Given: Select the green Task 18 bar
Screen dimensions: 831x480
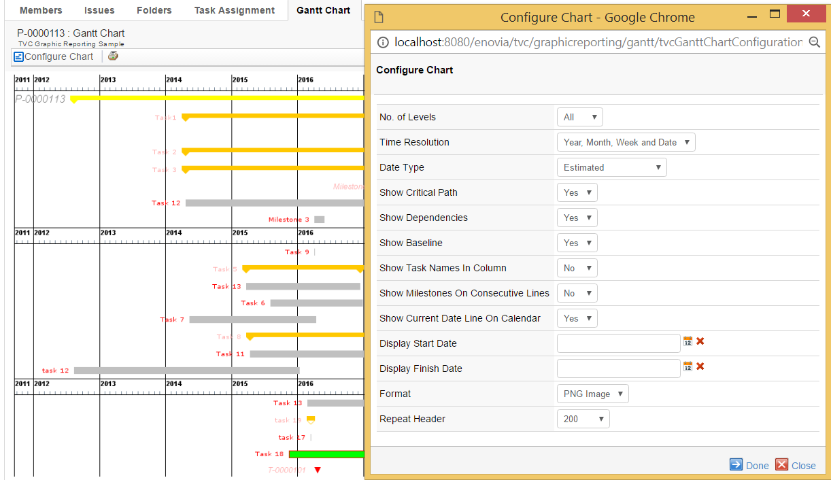Looking at the screenshot, I should point(326,454).
